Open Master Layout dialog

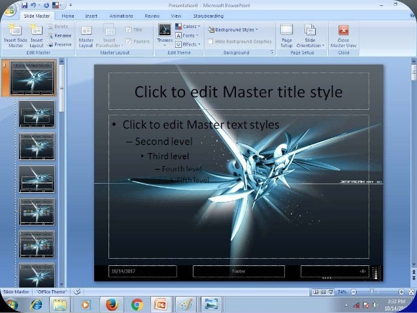tap(86, 36)
